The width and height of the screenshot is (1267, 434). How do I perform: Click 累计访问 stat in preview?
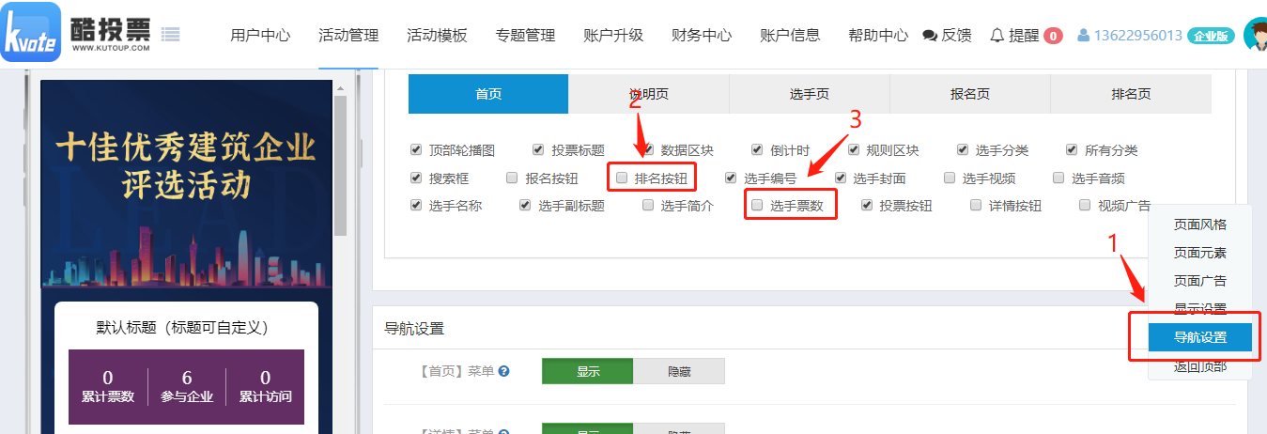(x=266, y=386)
